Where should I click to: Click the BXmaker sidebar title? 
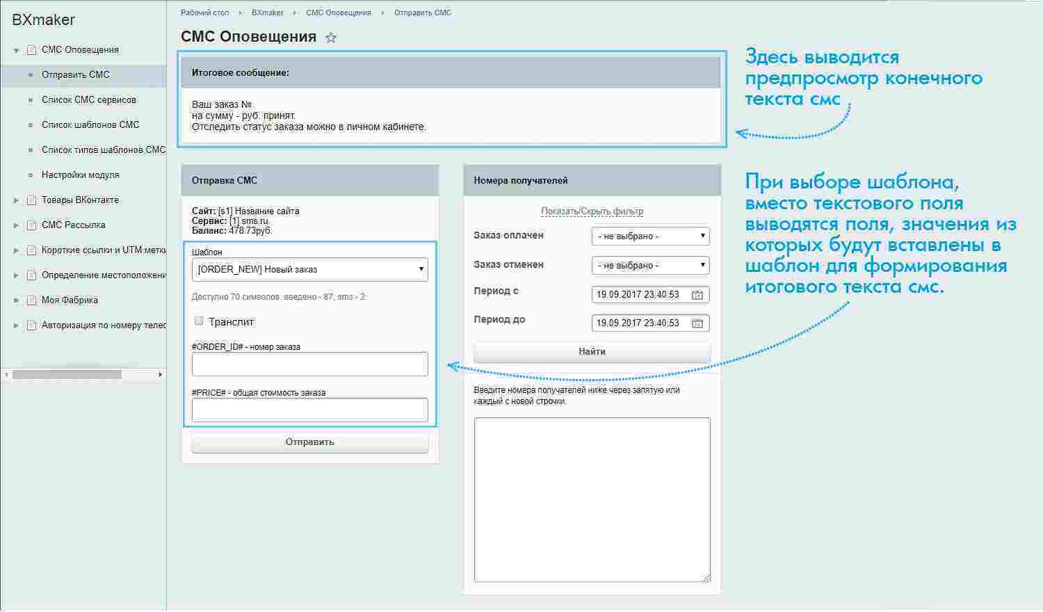[43, 20]
